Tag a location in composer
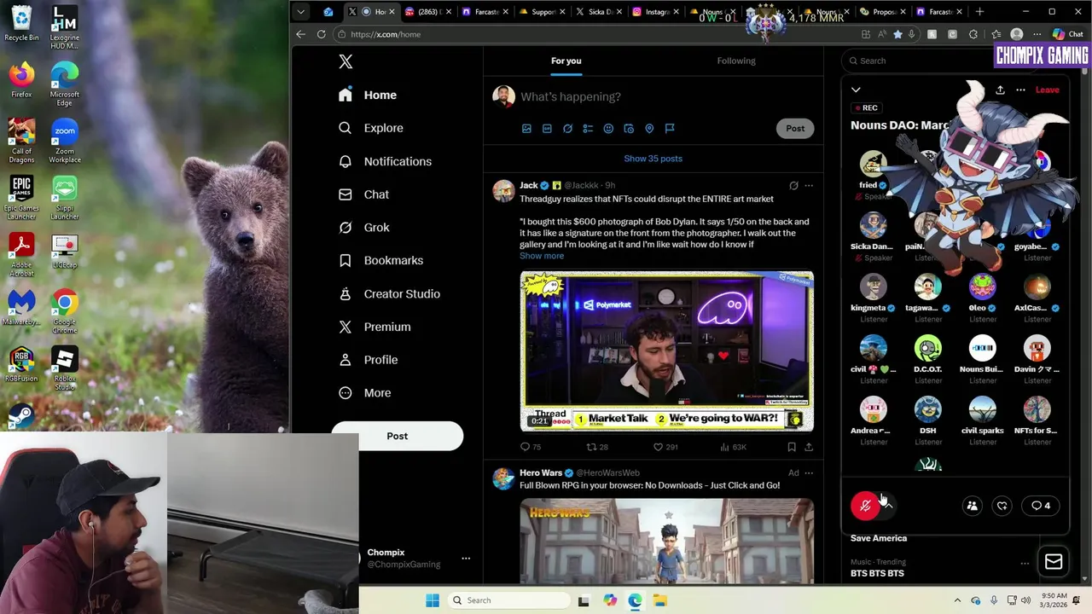The height and width of the screenshot is (614, 1092). pos(649,129)
